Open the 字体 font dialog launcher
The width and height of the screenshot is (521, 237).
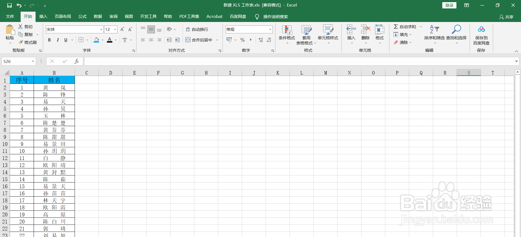tap(134, 51)
